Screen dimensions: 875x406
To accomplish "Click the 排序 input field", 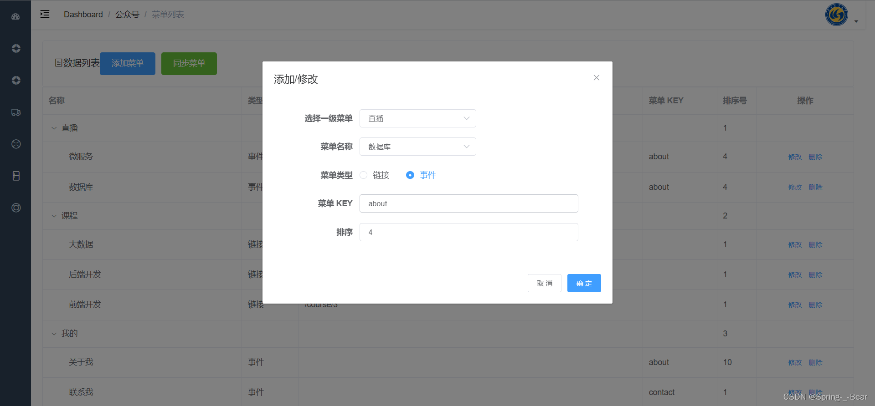I will point(469,232).
